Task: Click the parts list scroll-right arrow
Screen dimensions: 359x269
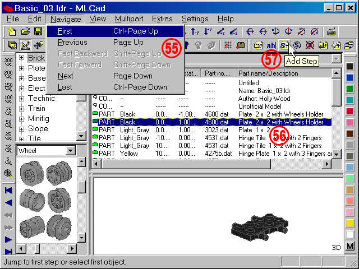Action: pyautogui.click(x=326, y=164)
